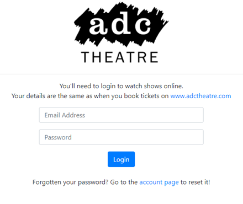The width and height of the screenshot is (243, 204).
Task: Submit the form with the Login button
Action: click(x=121, y=159)
